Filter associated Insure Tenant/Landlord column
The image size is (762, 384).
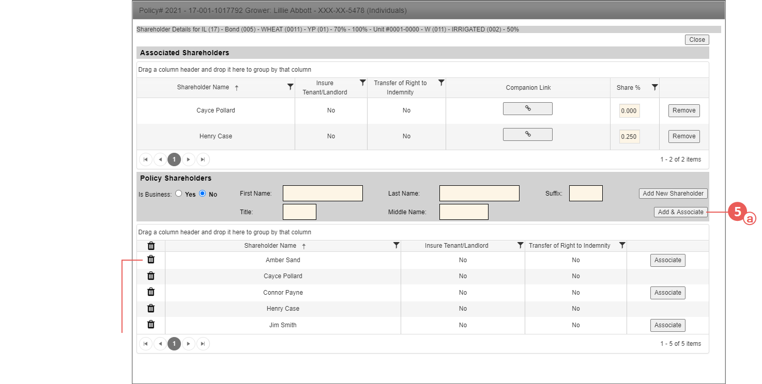(363, 83)
